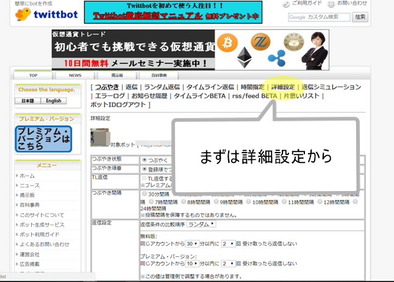Open タイムラインBETA menu link
The width and height of the screenshot is (394, 282).
[x=200, y=96]
